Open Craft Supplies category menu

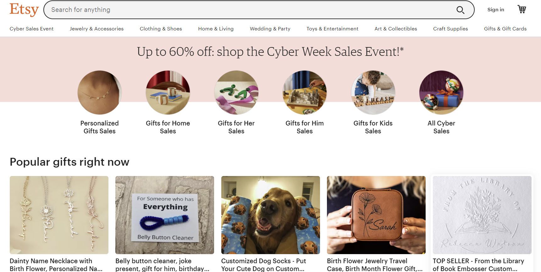450,29
